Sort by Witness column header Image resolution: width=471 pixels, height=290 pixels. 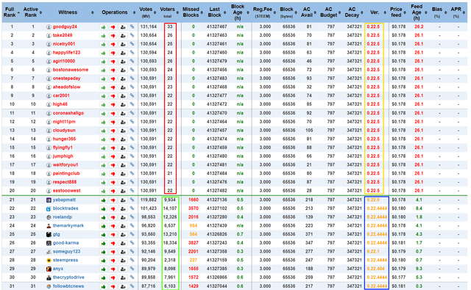[x=69, y=12]
